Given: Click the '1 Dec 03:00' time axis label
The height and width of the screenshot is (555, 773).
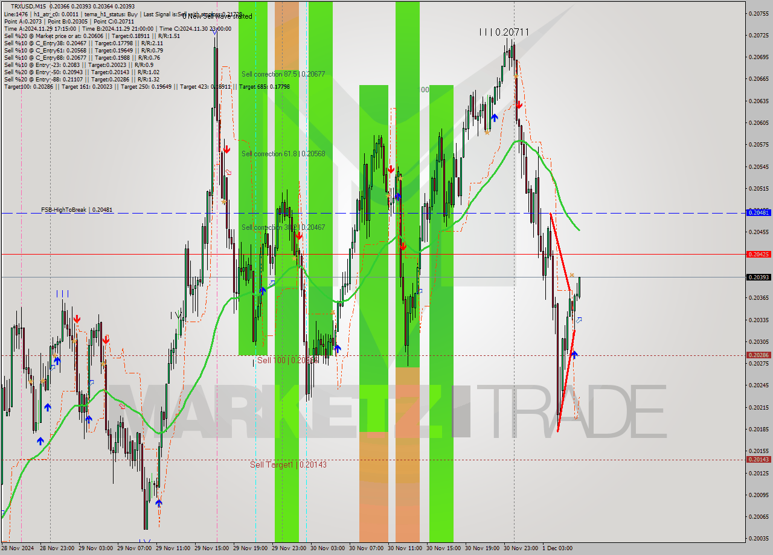Looking at the screenshot, I should tap(557, 548).
